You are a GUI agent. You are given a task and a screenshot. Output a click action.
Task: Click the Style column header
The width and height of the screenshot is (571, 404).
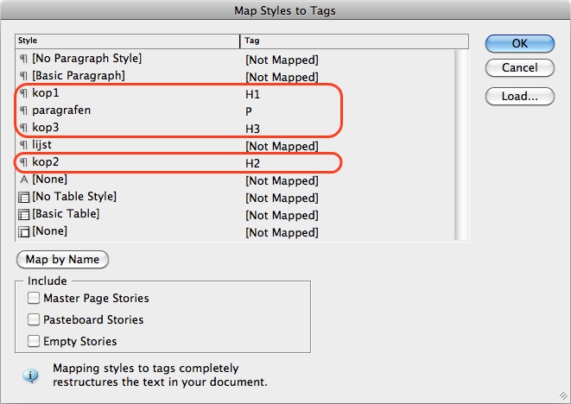[128, 41]
